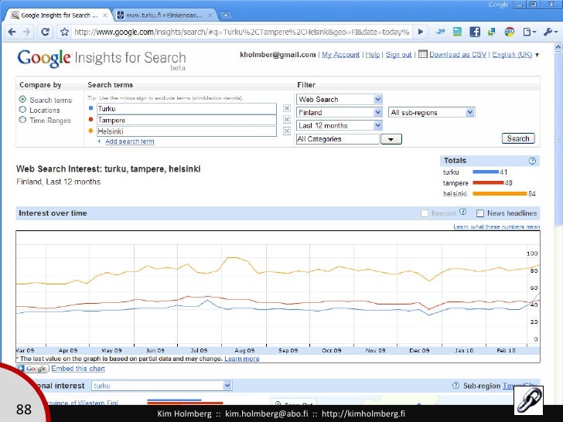
Task: Select Locations compare option
Action: point(22,110)
